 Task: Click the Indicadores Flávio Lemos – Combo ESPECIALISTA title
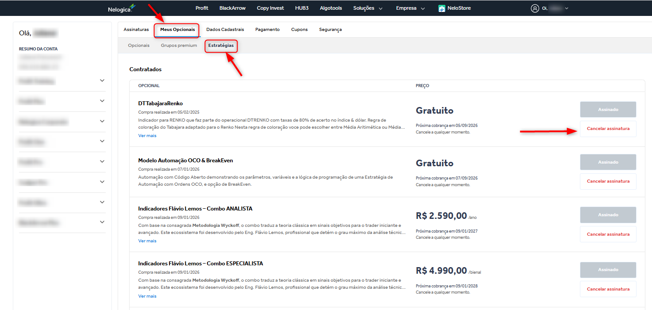tap(200, 264)
